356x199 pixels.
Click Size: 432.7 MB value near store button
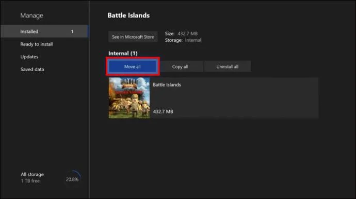pos(187,34)
